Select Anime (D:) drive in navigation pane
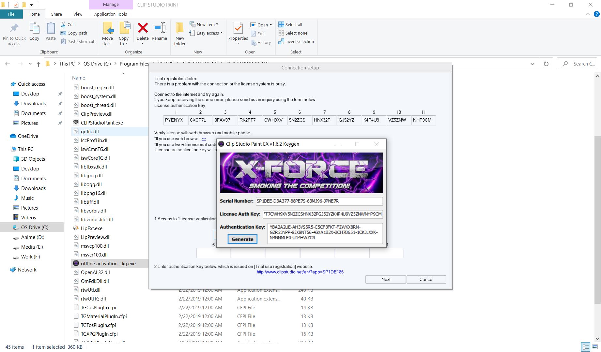The width and height of the screenshot is (601, 352). tap(32, 237)
